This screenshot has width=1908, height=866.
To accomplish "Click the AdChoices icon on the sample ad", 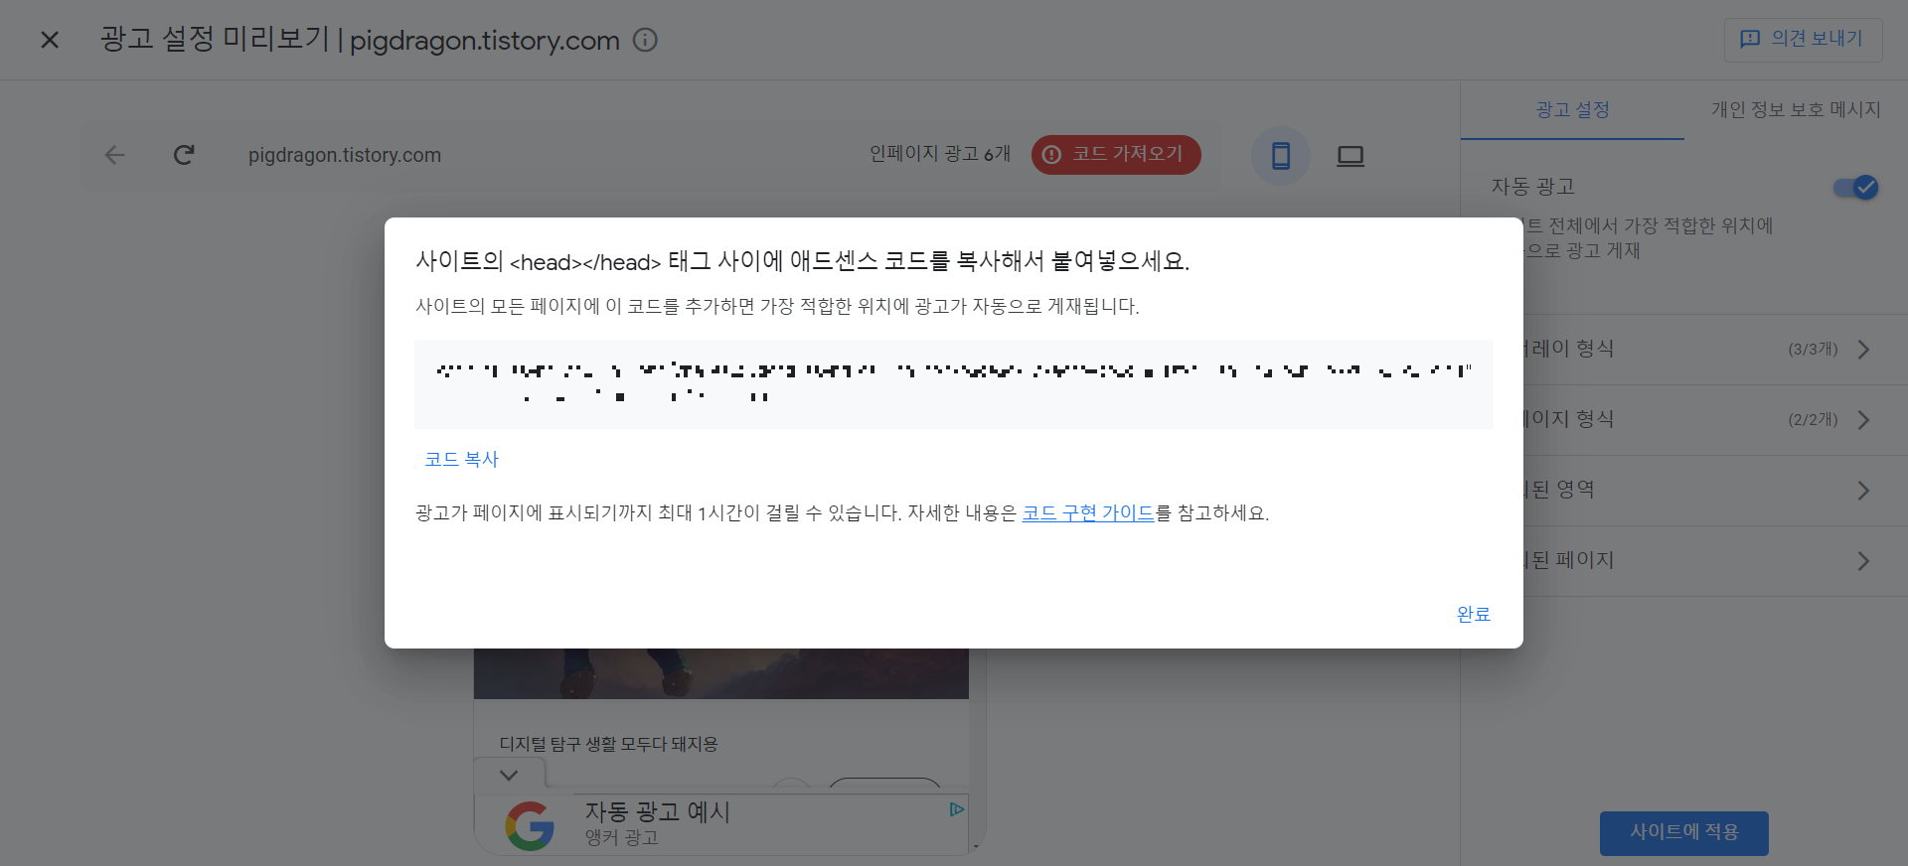I will pos(956,809).
